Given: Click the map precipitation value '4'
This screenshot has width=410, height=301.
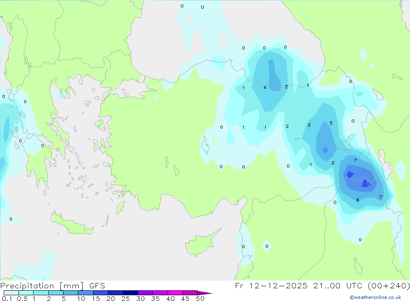Looking at the screenshot, I should (x=265, y=87).
